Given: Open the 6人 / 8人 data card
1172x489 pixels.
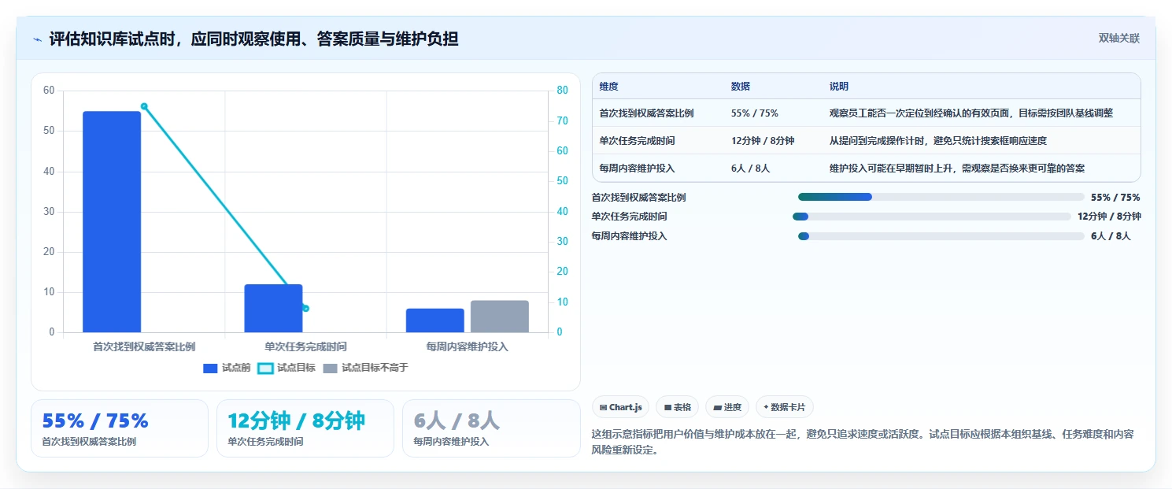Looking at the screenshot, I should tap(491, 428).
